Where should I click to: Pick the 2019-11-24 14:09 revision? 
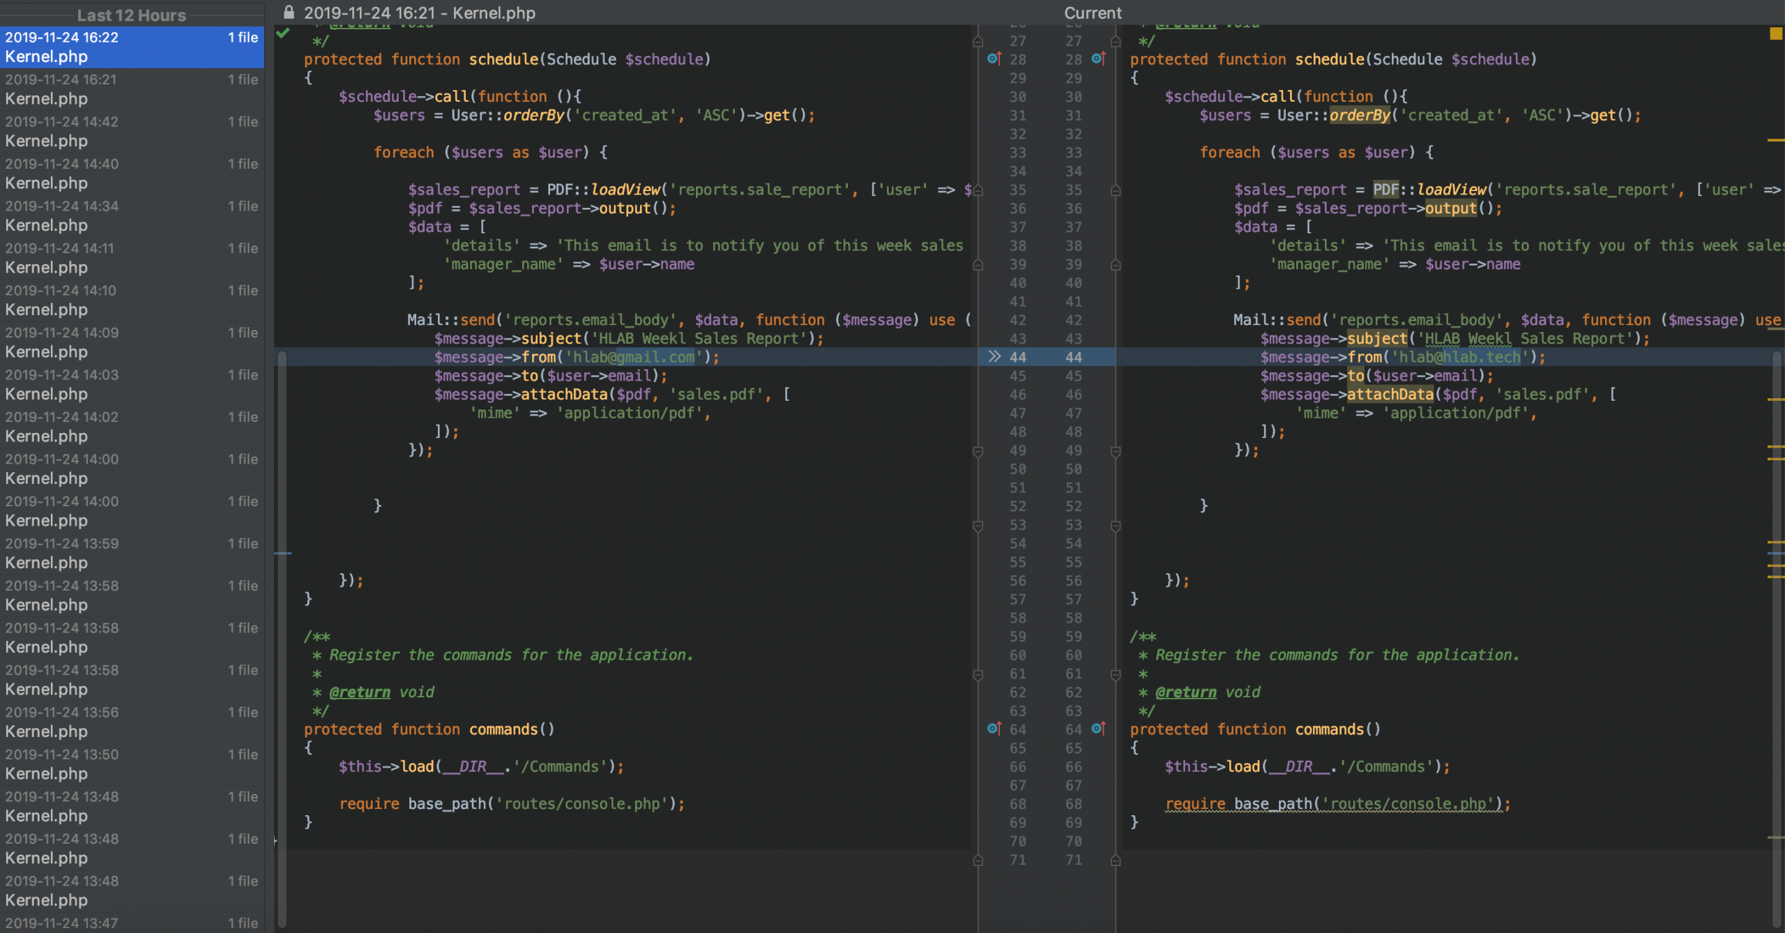(x=132, y=342)
